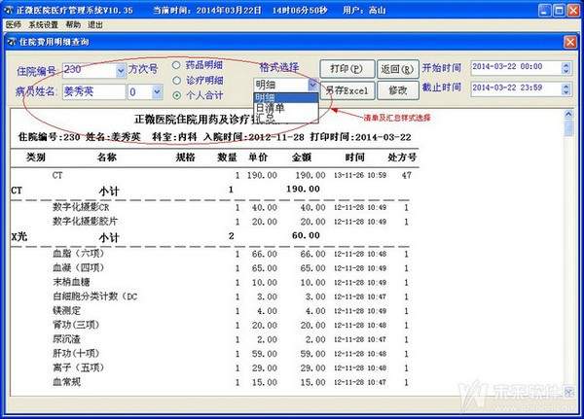584x419 pixels.
Task: Open the 系统设置 menu
Action: pos(44,23)
